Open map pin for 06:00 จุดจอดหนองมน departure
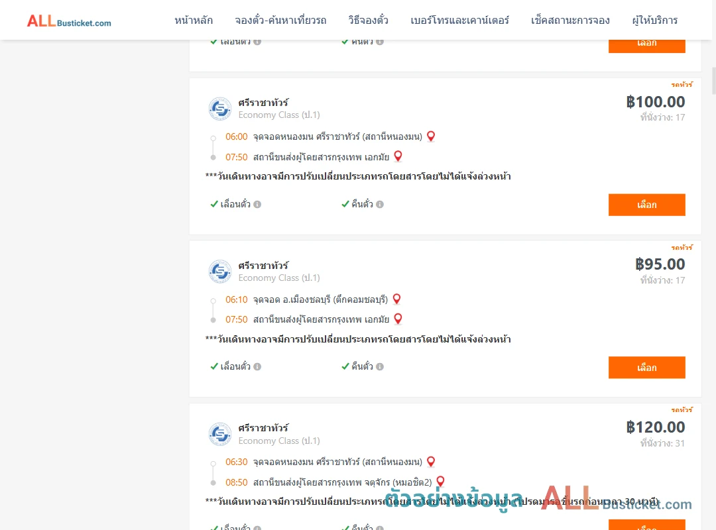 431,136
